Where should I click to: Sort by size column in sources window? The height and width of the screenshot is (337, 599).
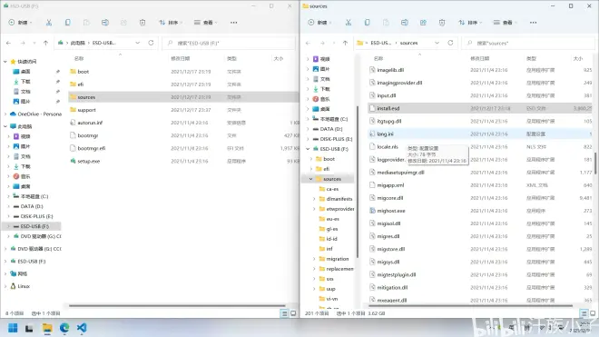(578, 58)
